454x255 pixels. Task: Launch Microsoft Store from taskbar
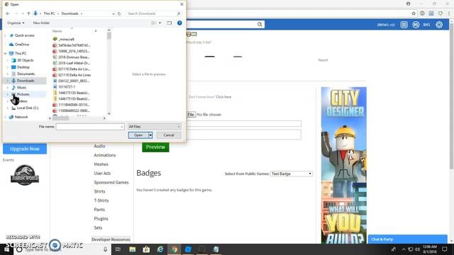click(146, 249)
